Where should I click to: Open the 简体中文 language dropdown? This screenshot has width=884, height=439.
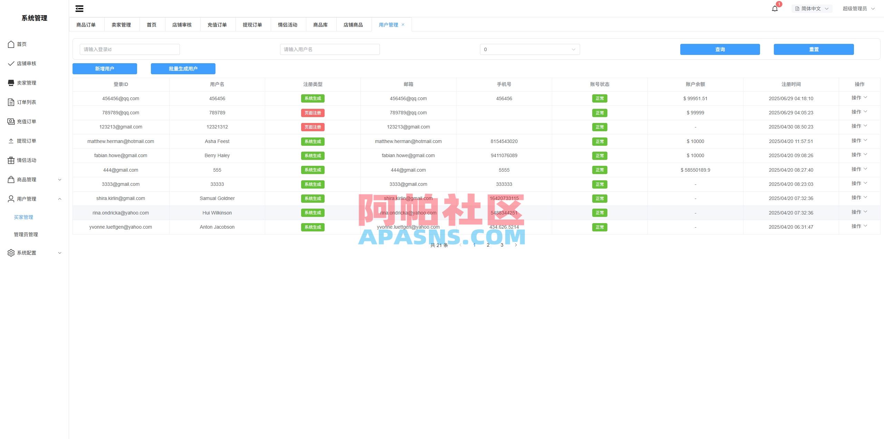812,8
